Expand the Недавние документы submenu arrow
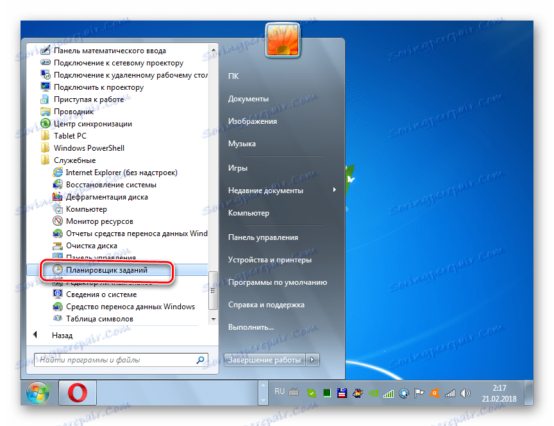 click(x=334, y=190)
